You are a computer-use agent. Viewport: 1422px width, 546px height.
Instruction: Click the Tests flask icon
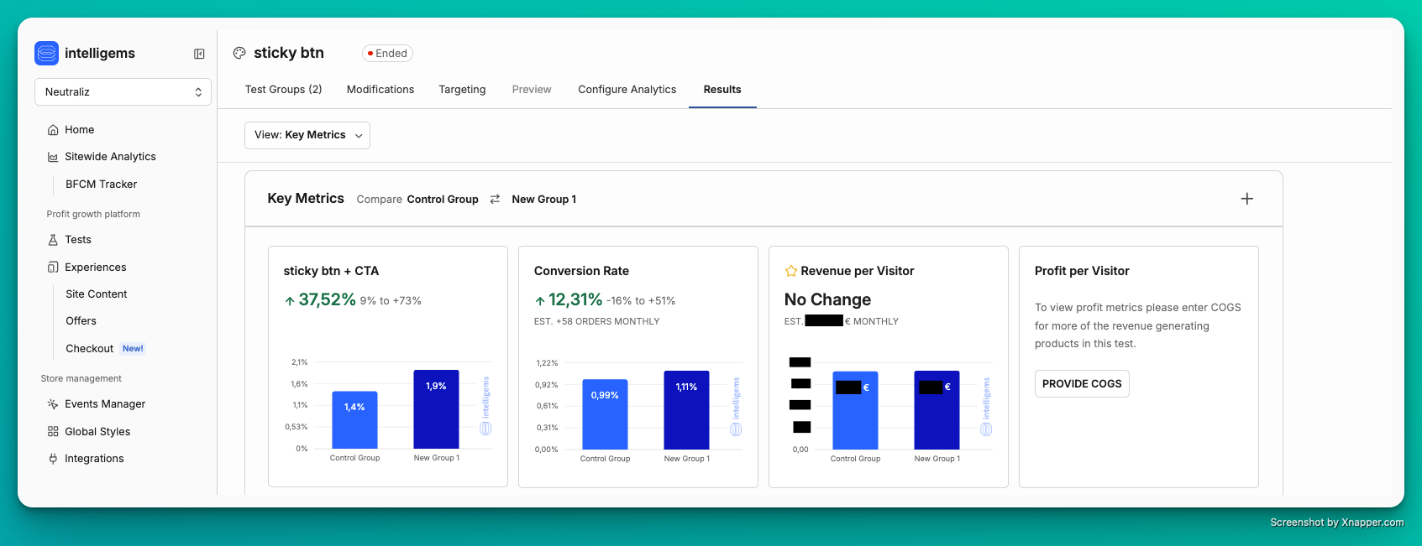53,240
